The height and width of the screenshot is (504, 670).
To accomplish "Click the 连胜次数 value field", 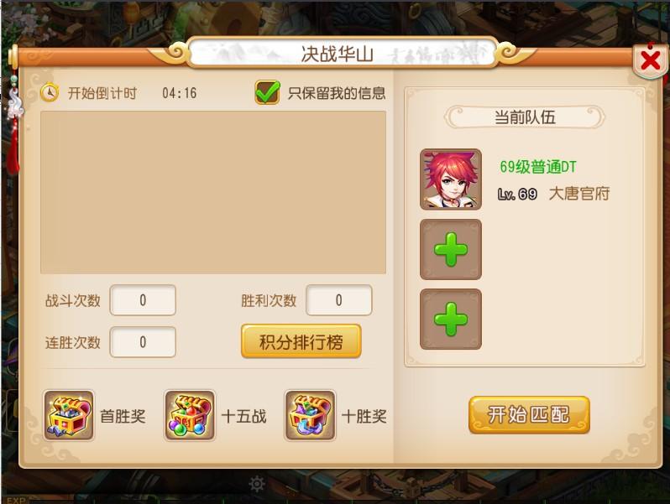I will (x=143, y=342).
